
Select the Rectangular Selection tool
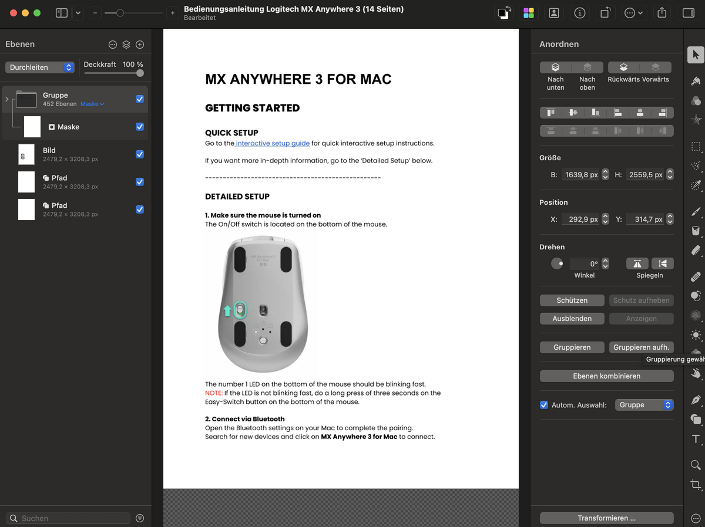click(x=696, y=147)
